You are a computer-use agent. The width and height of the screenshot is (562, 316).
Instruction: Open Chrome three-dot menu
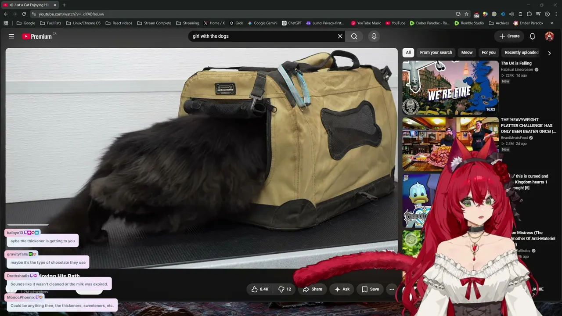(555, 14)
